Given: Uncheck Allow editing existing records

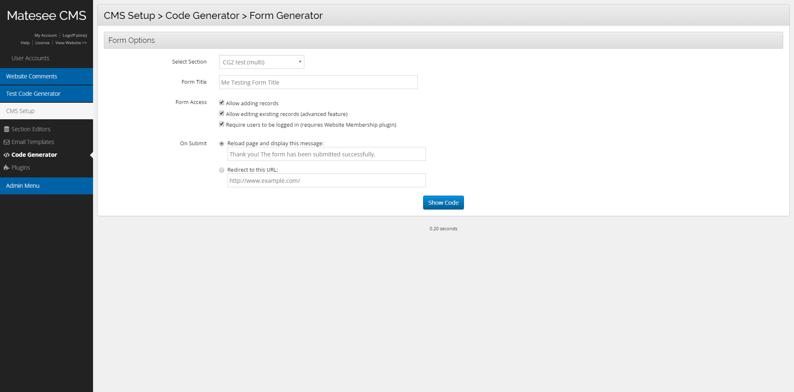Looking at the screenshot, I should tap(222, 113).
